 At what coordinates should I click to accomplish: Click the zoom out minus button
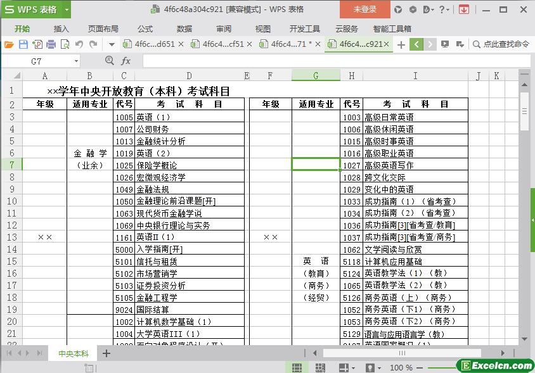[420, 368]
